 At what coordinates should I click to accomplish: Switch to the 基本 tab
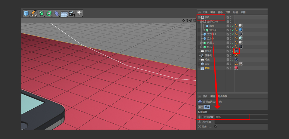200,107
